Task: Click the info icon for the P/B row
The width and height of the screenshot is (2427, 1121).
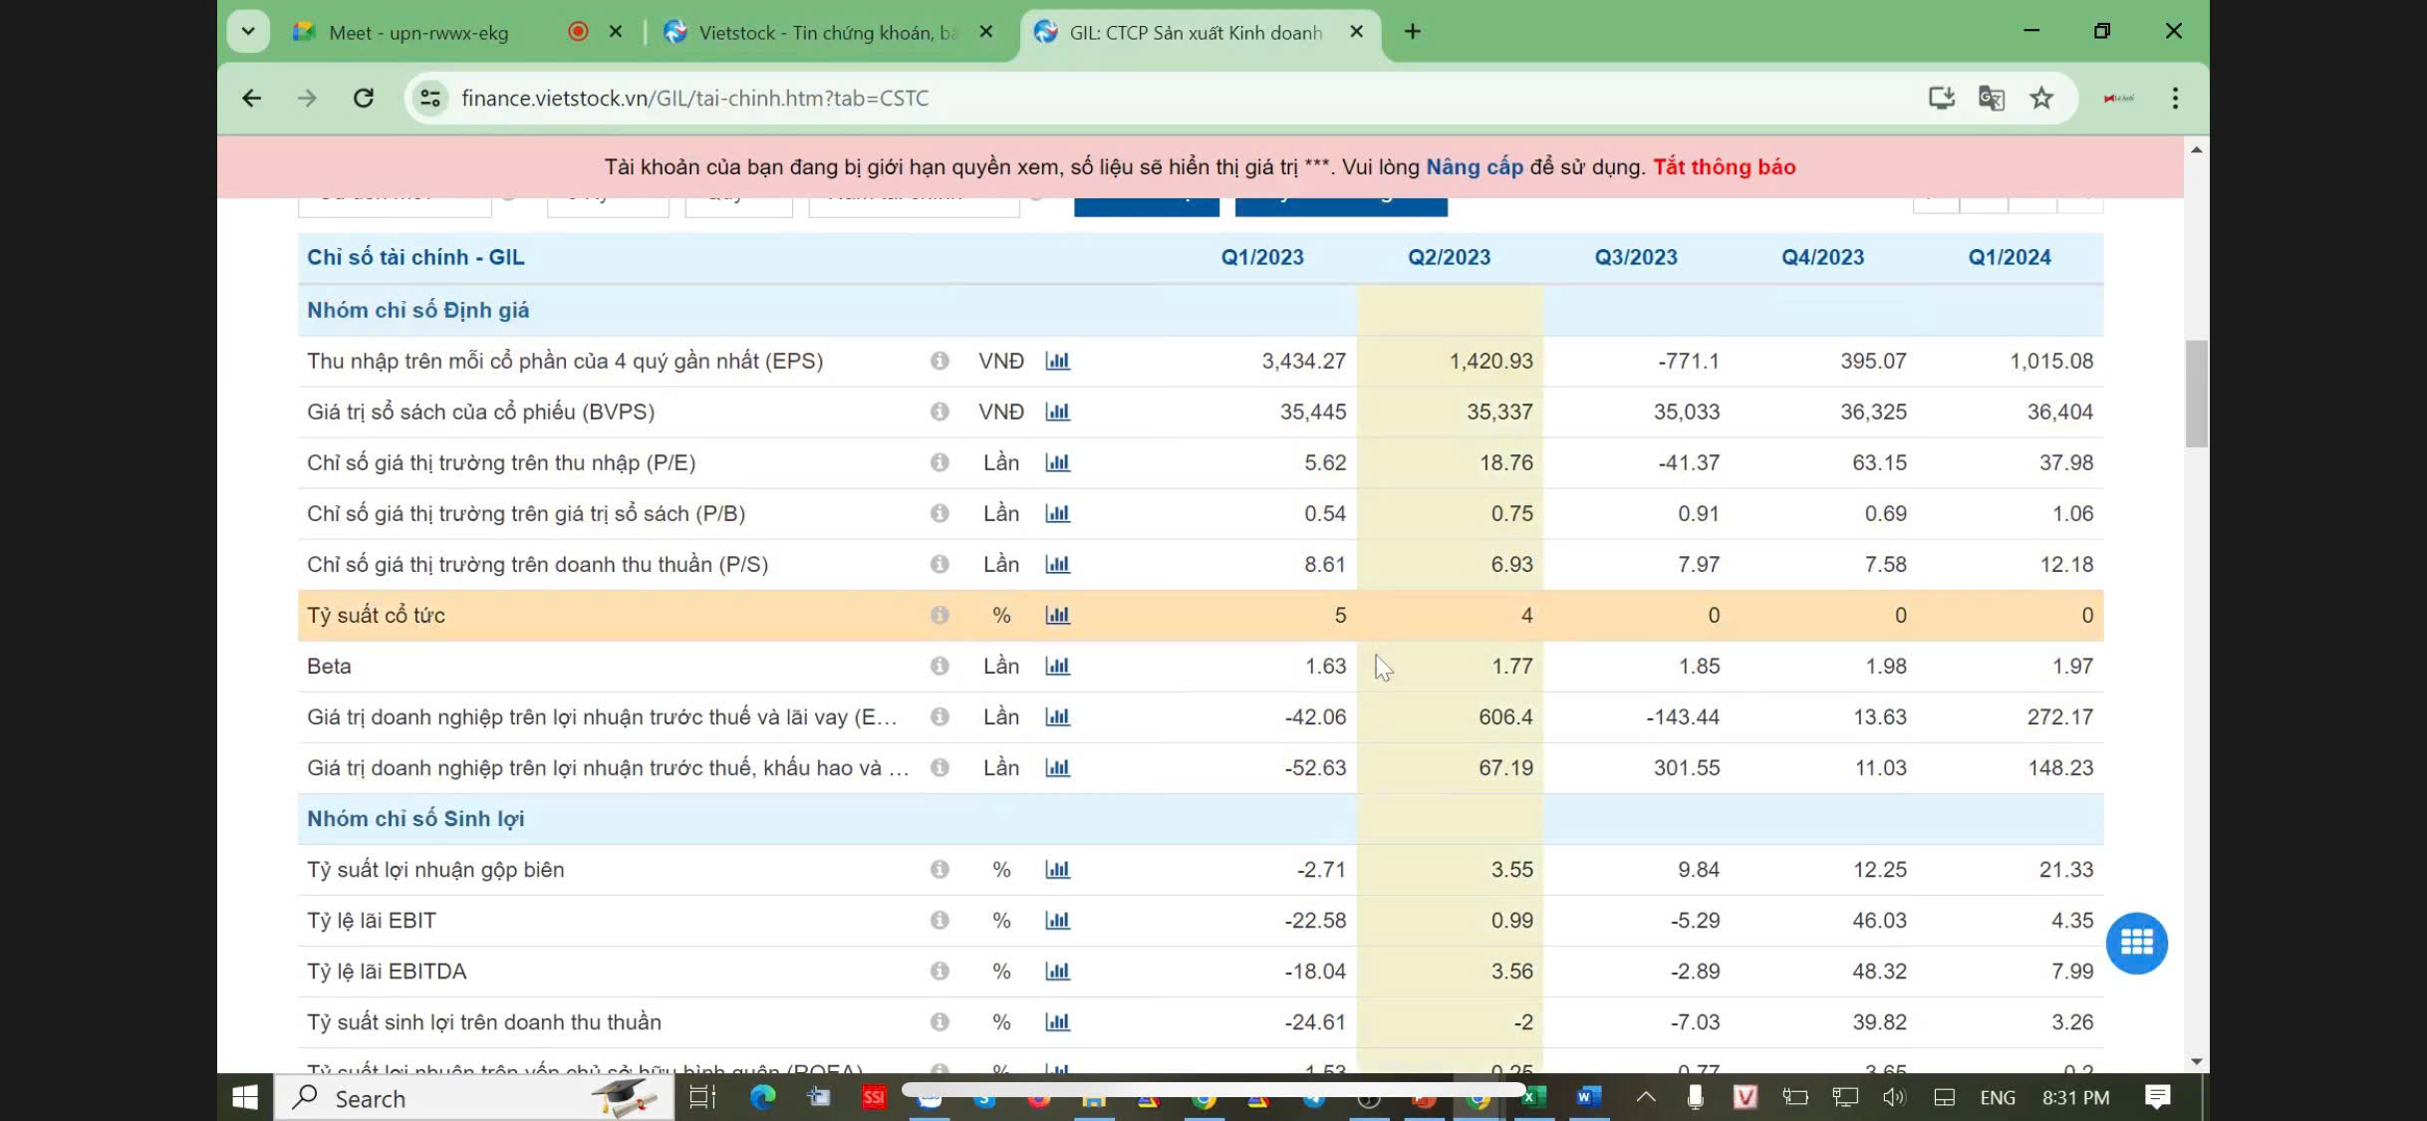Action: click(x=940, y=513)
